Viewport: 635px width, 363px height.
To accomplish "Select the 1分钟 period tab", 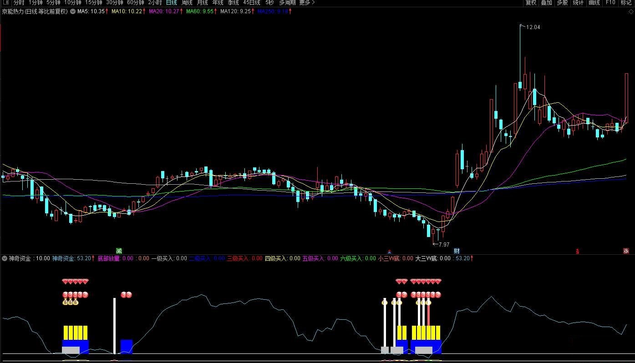I will click(x=36, y=3).
